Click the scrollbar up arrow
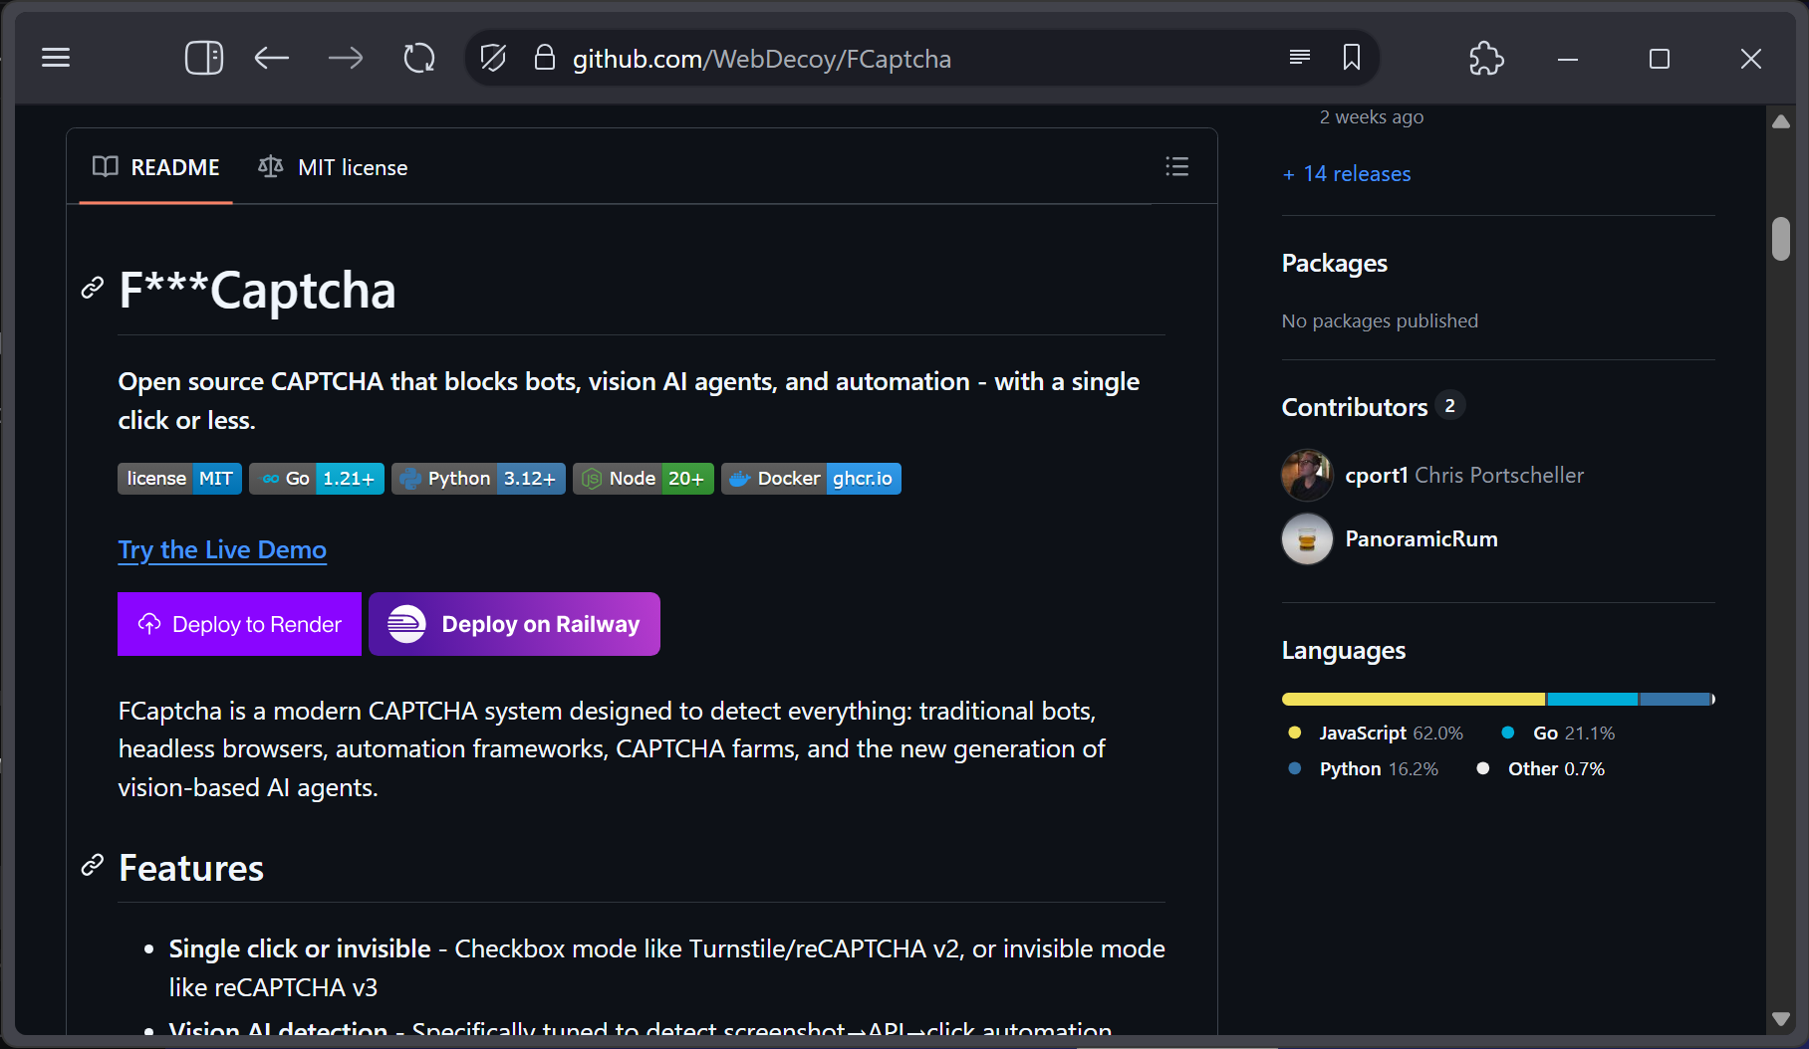The height and width of the screenshot is (1049, 1809). [x=1781, y=121]
